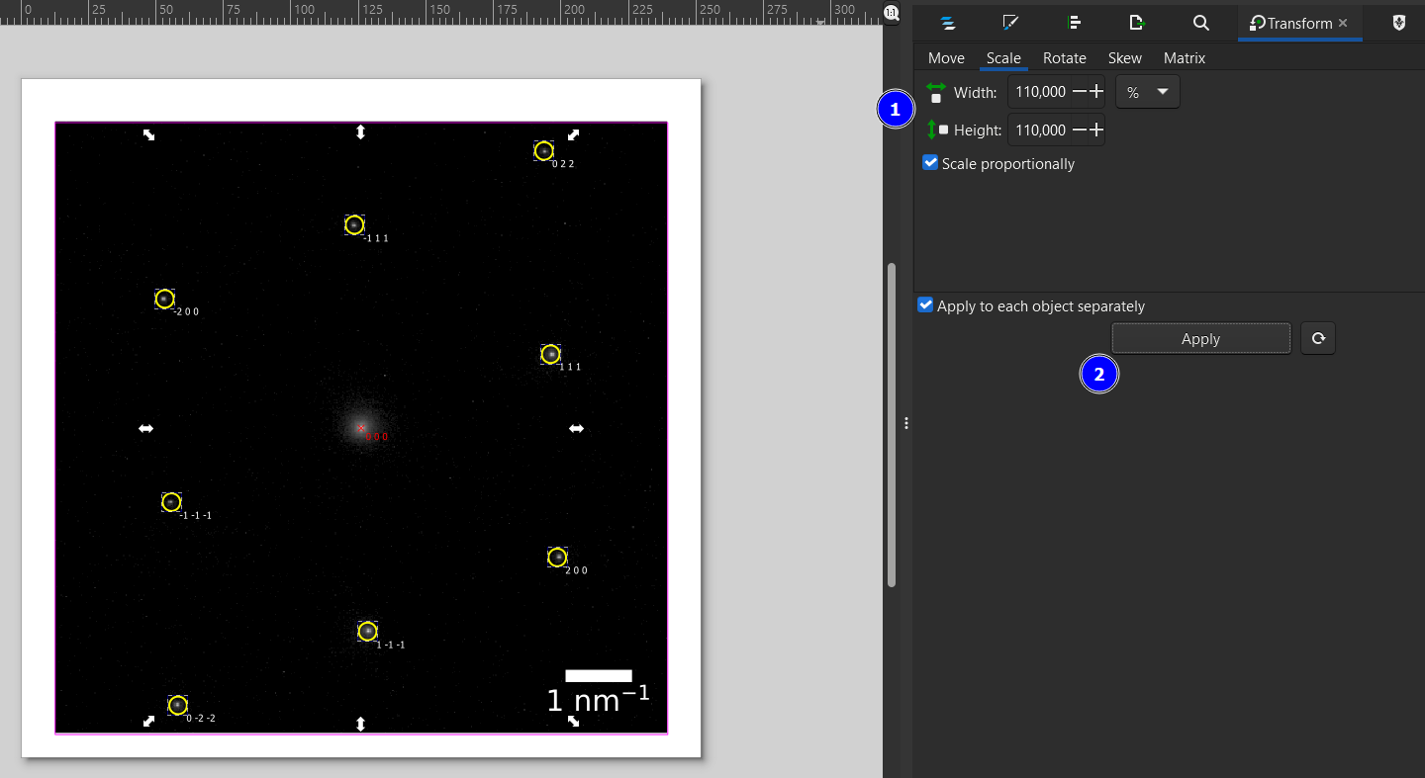Click the bottom-right diagonal scale handle
The width and height of the screenshot is (1425, 778).
coord(573,722)
